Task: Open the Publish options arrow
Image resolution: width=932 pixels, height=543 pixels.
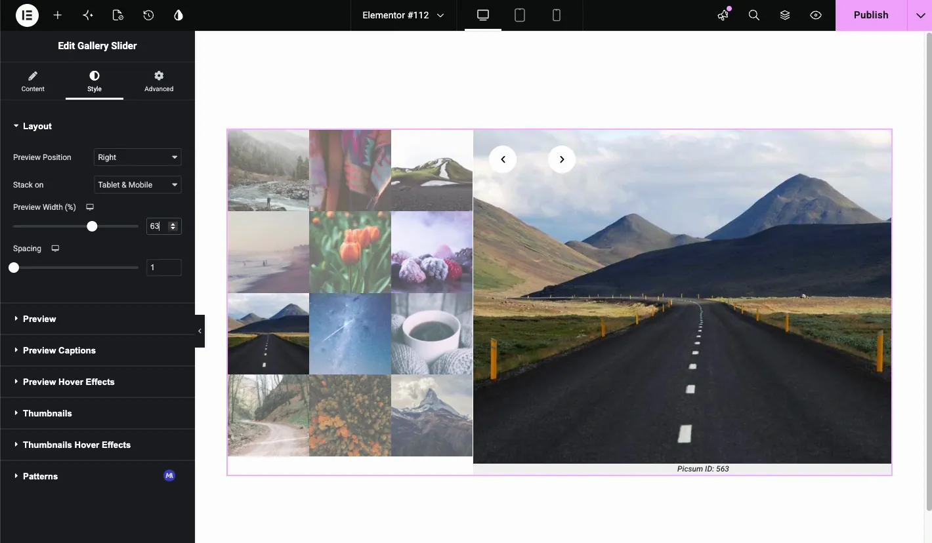Action: coord(919,15)
